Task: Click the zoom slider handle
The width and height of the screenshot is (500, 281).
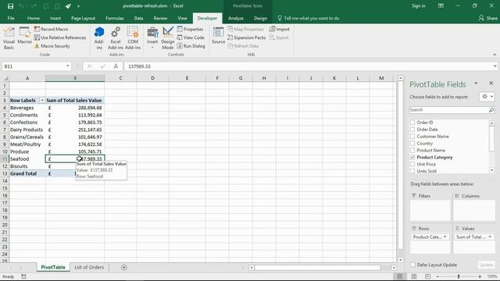Action: pyautogui.click(x=459, y=276)
